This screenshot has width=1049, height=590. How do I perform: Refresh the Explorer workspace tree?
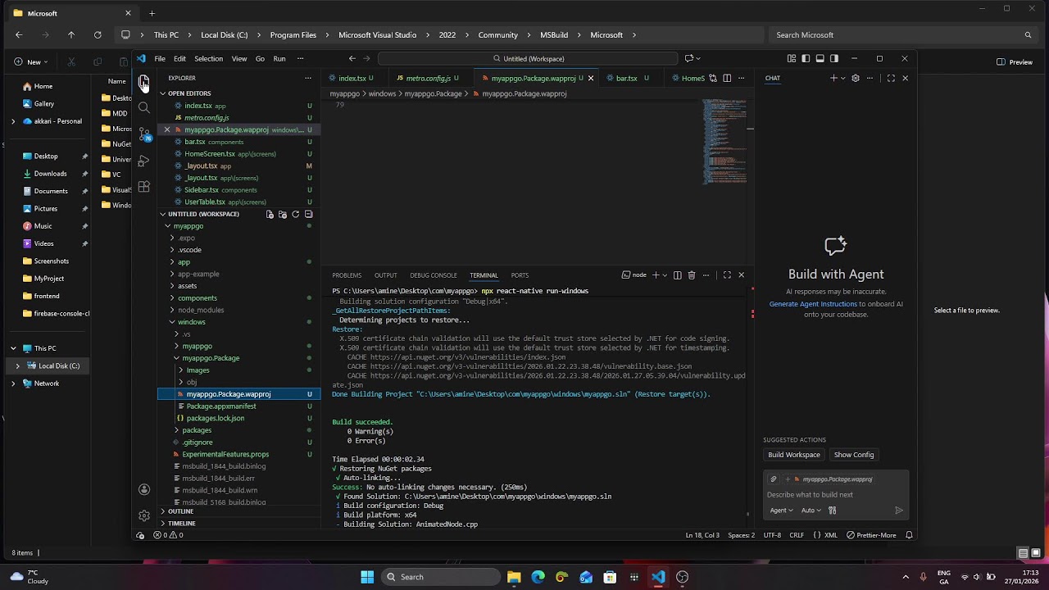[295, 214]
